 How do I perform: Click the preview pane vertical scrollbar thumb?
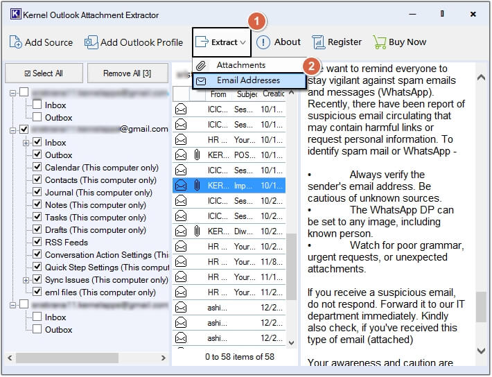click(481, 307)
